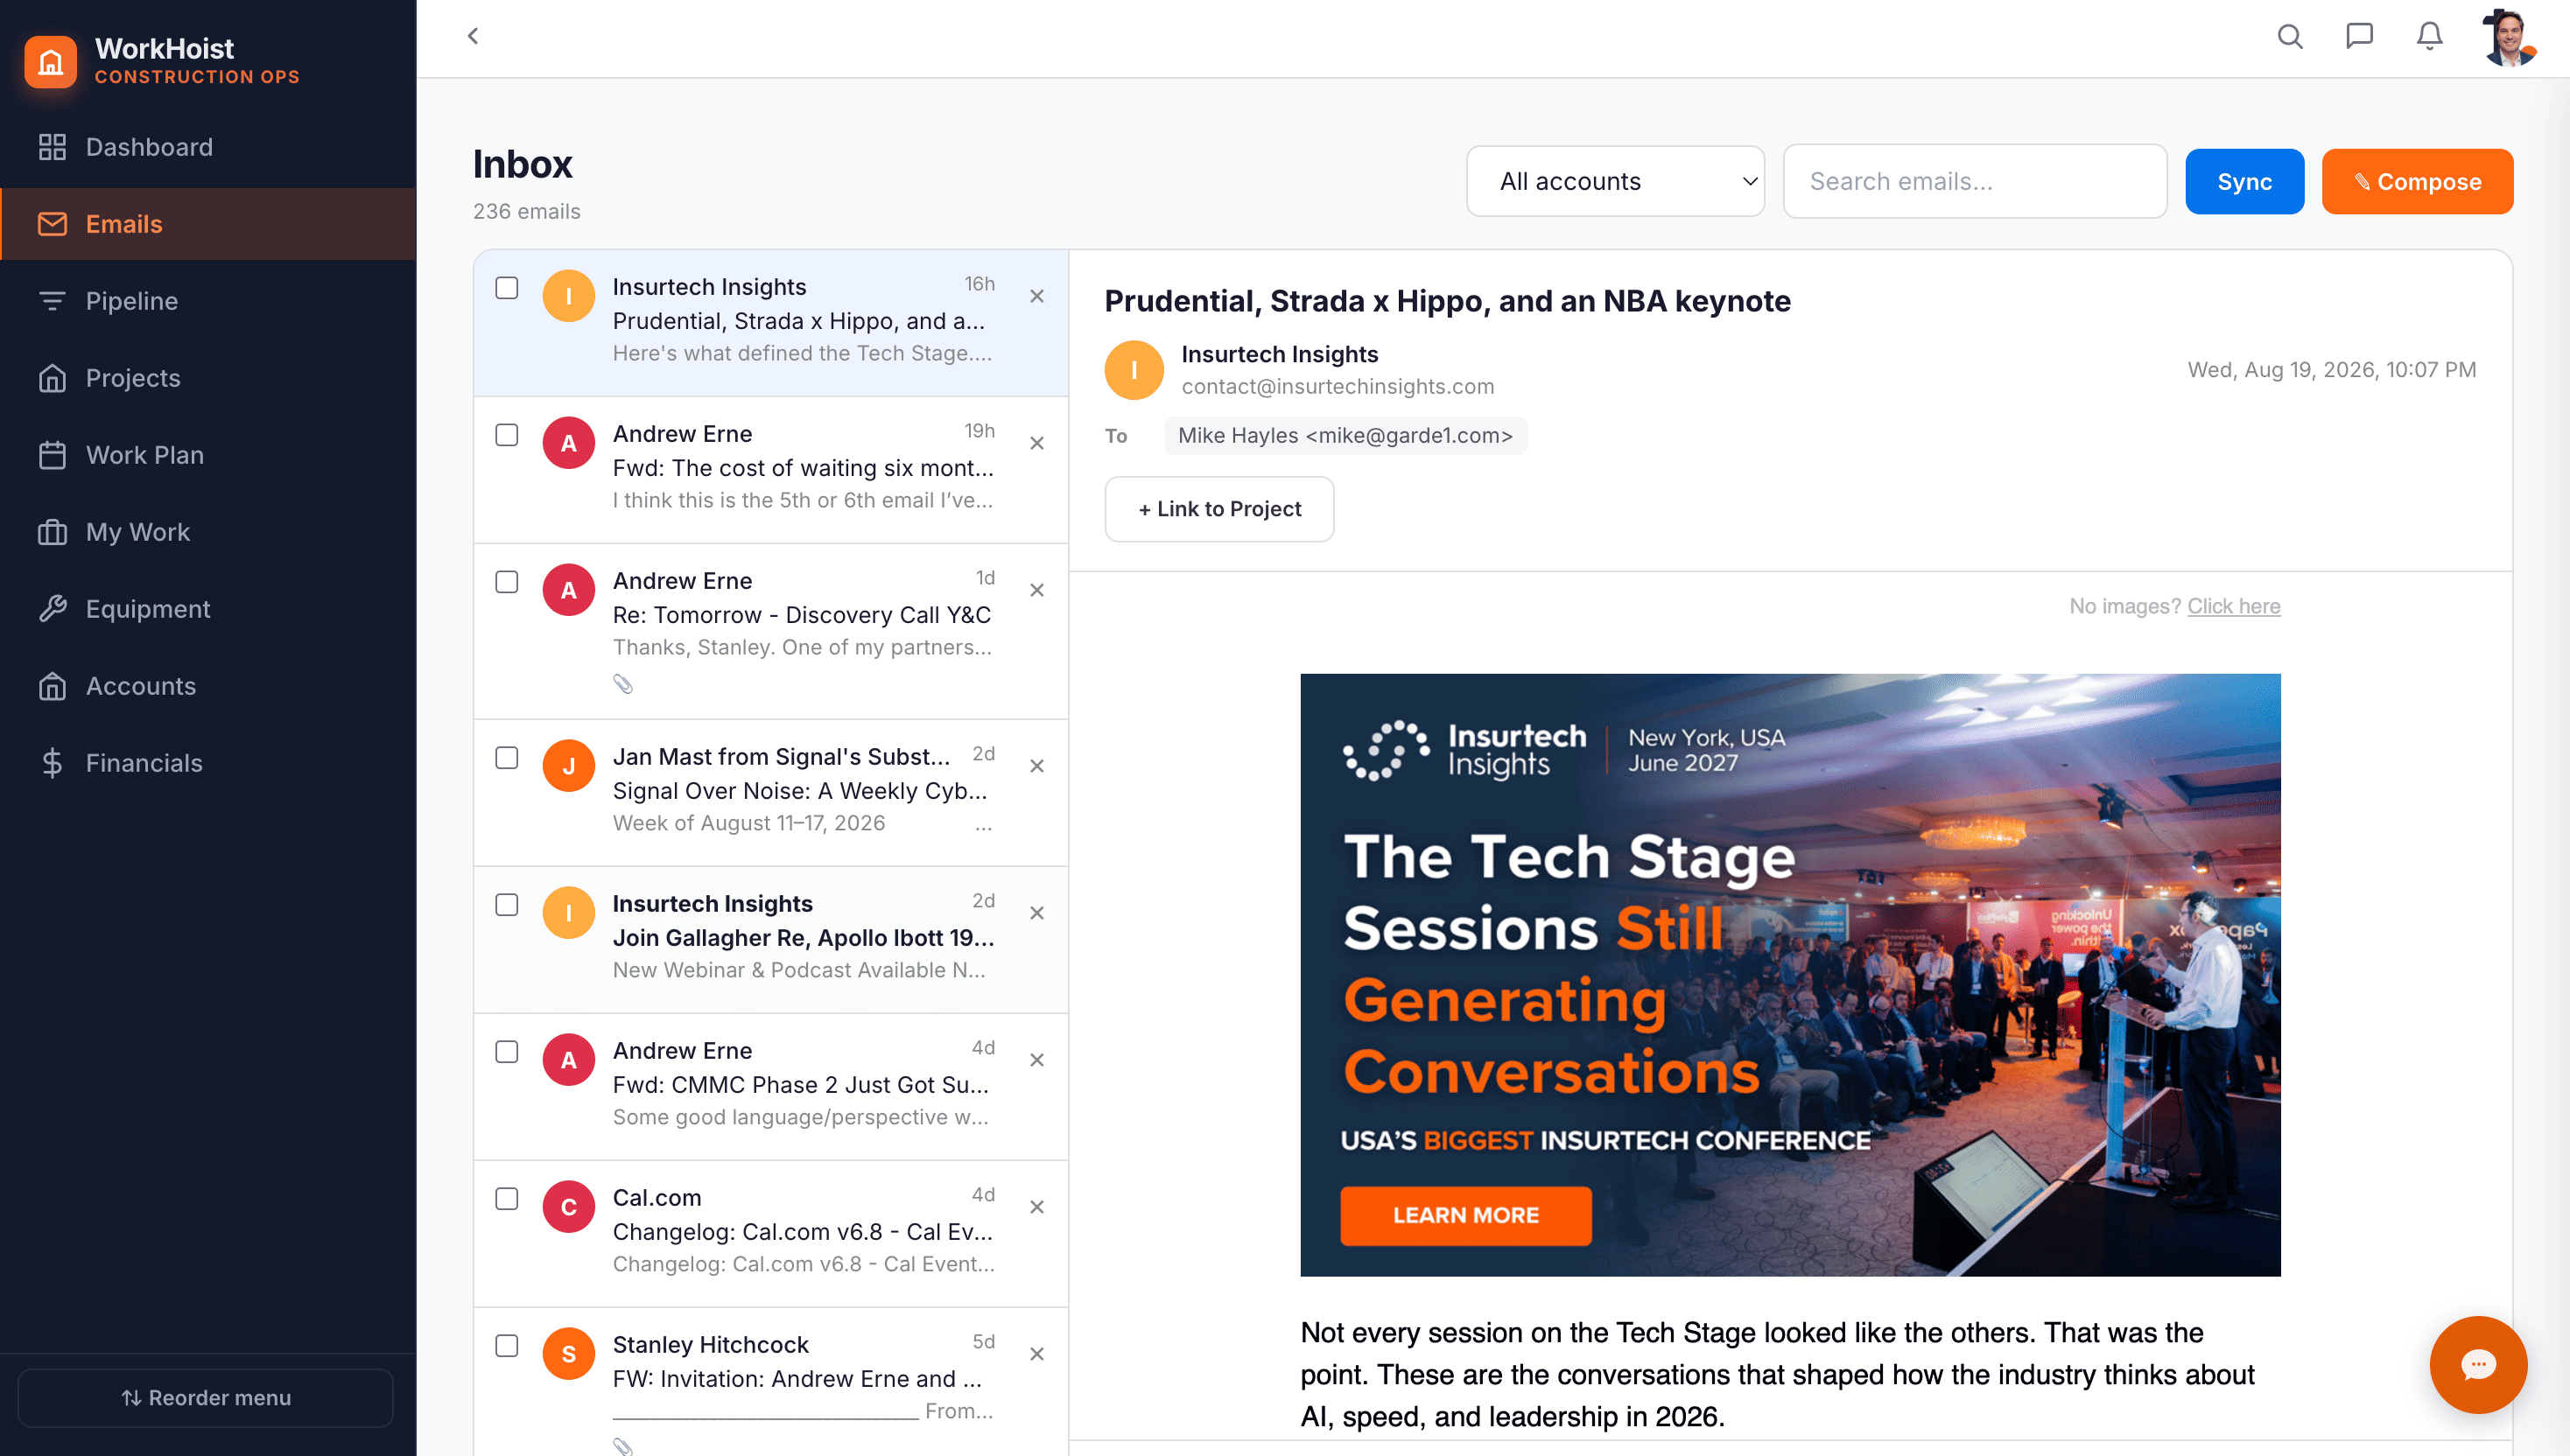Dismiss the Prudential, Strada x Hippo email

(x=1036, y=296)
